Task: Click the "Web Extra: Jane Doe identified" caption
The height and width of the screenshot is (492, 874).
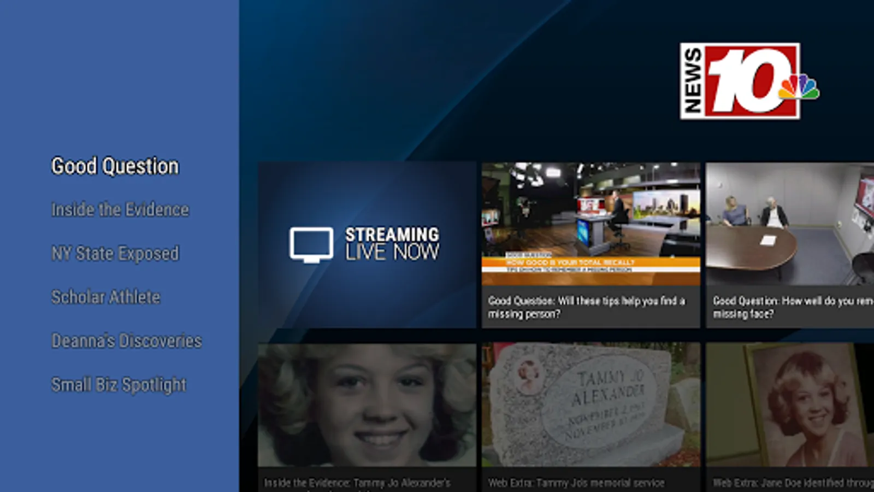Action: point(793,483)
